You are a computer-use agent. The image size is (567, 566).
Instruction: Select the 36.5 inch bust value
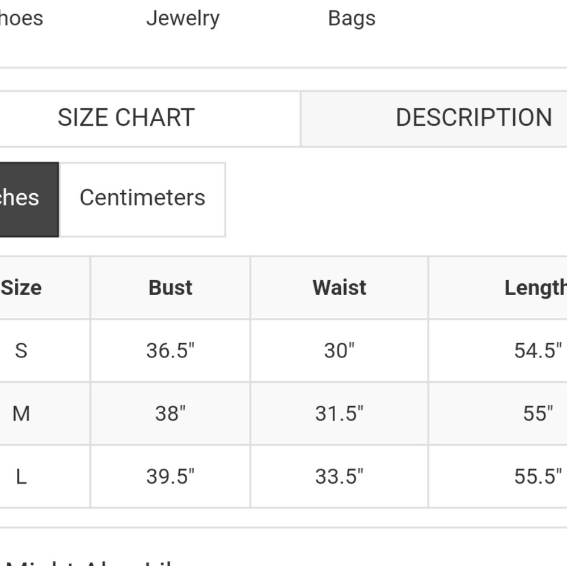[170, 350]
